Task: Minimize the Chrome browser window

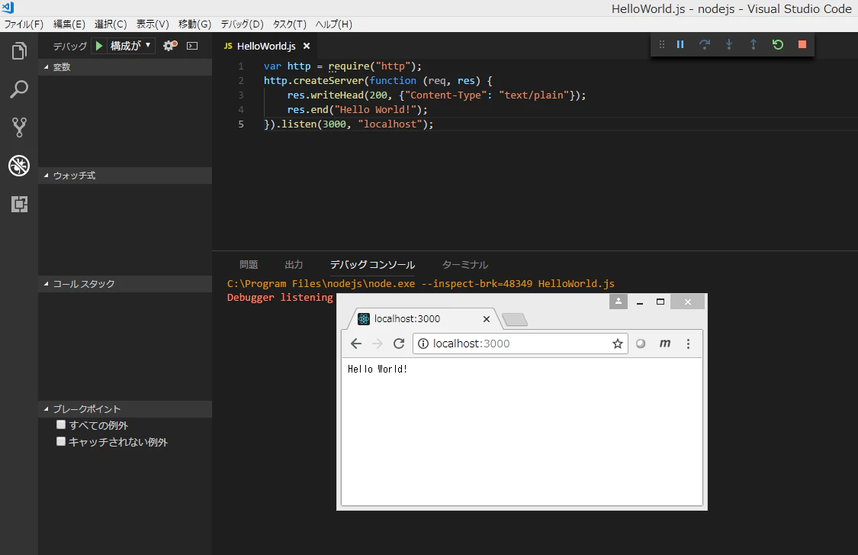Action: pos(640,302)
